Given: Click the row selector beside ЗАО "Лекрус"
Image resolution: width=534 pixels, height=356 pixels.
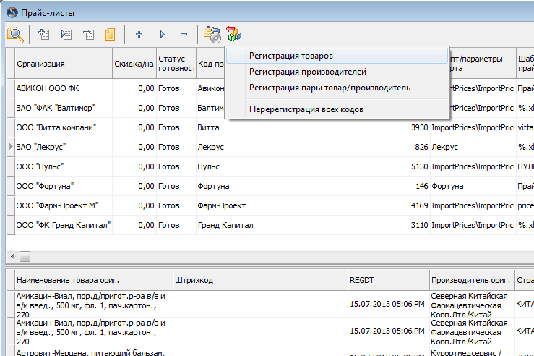Looking at the screenshot, I should click(x=11, y=148).
